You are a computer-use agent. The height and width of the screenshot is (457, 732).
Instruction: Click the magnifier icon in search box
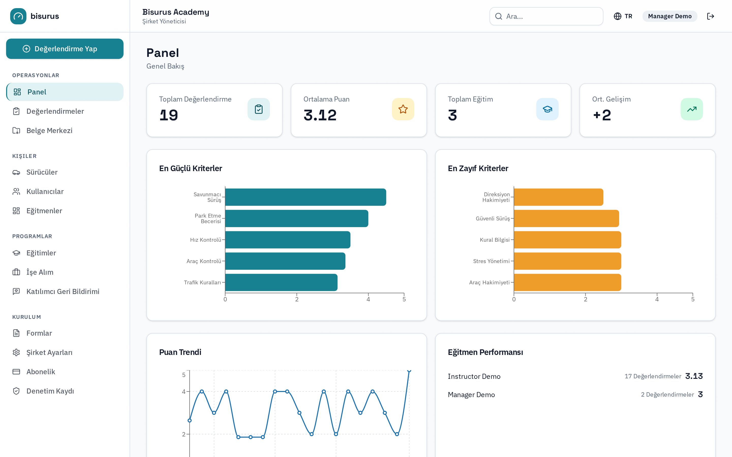tap(498, 16)
